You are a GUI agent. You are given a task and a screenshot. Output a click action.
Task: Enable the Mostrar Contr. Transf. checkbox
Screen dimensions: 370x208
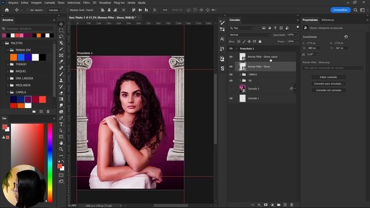[x=68, y=10]
